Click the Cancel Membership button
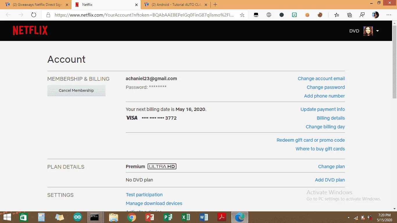The height and width of the screenshot is (223, 397). coord(76,90)
